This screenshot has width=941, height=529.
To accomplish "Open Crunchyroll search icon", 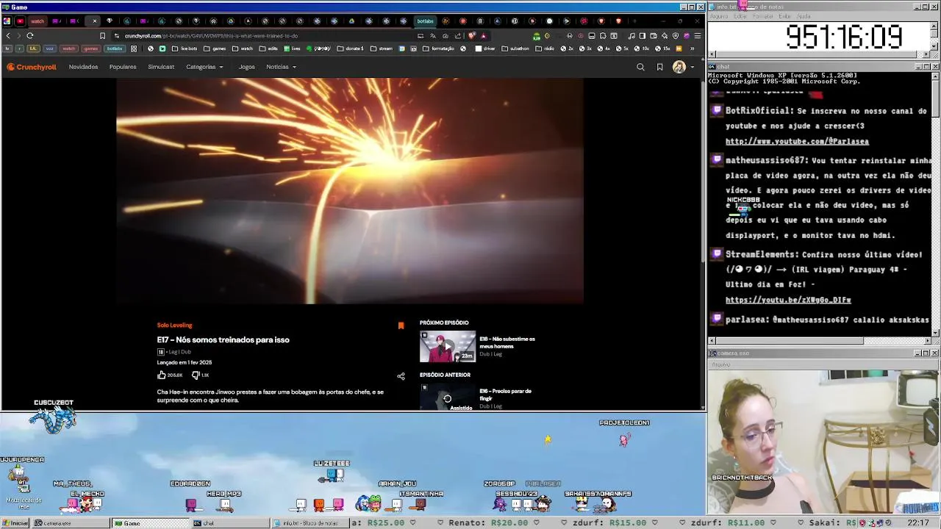I will point(640,67).
